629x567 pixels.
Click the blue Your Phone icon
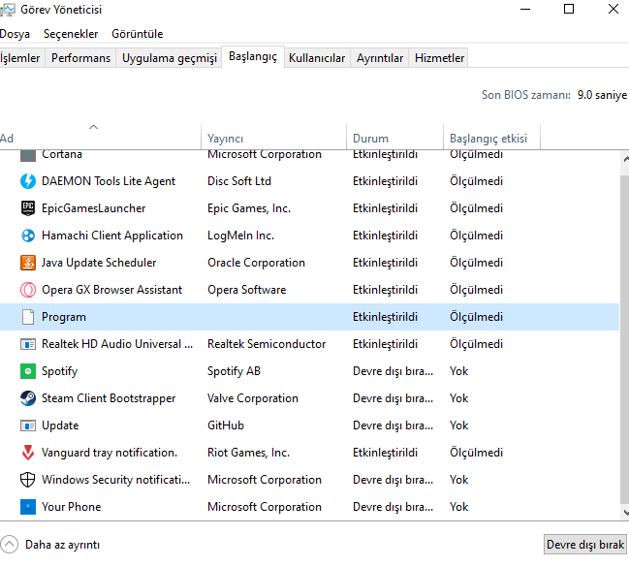(x=28, y=507)
